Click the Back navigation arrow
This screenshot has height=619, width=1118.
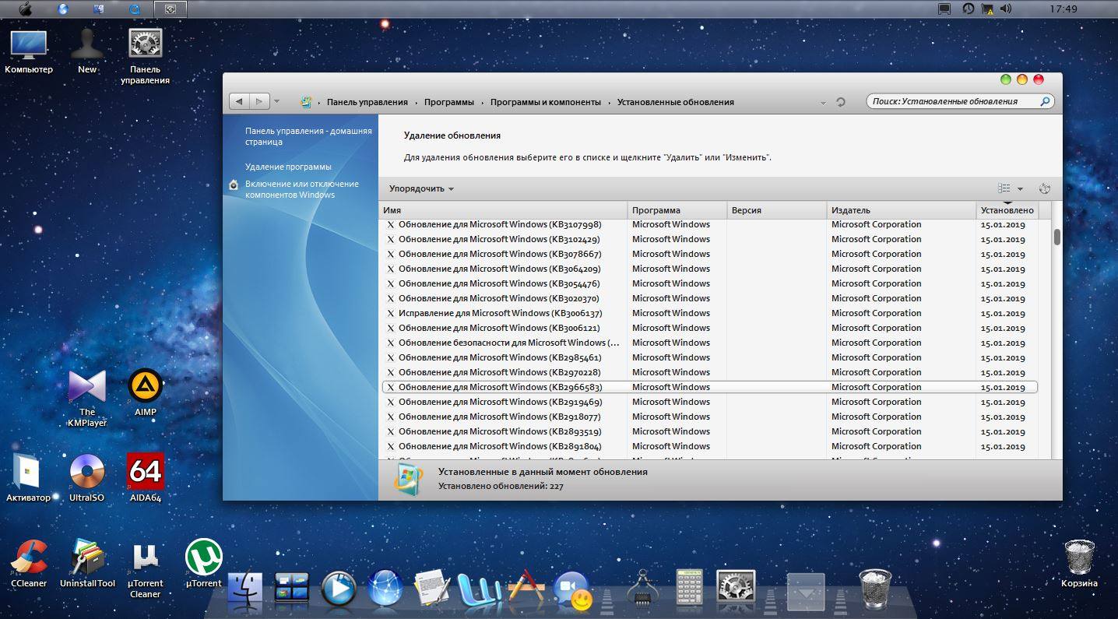pyautogui.click(x=239, y=101)
